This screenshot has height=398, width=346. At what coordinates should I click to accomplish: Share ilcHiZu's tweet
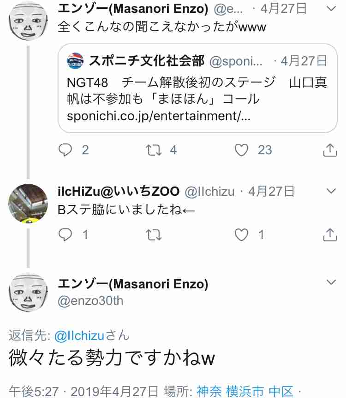330,234
